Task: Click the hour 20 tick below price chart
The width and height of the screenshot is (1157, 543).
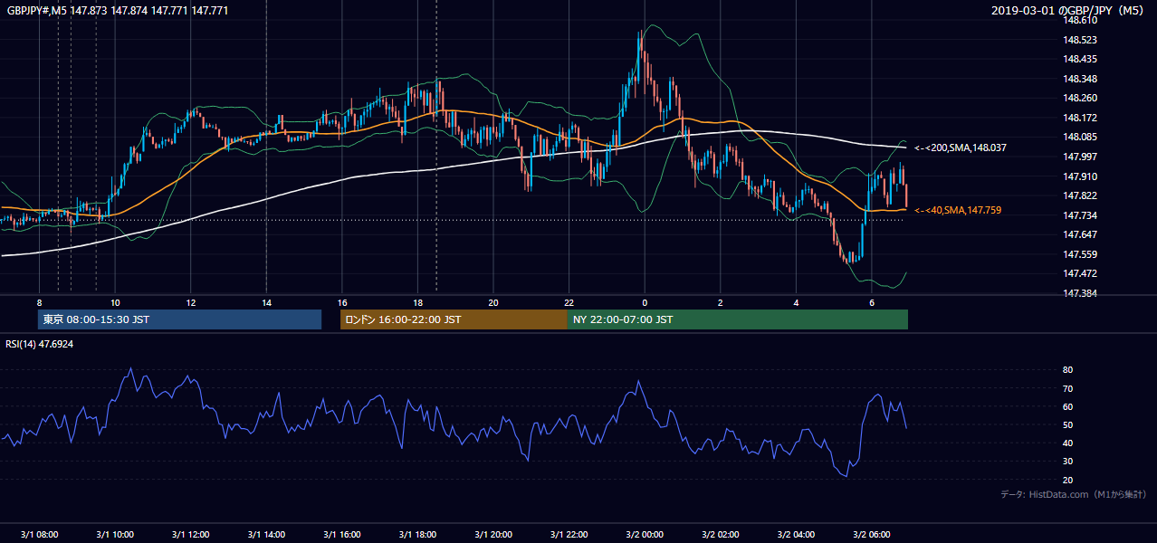Action: click(x=493, y=302)
